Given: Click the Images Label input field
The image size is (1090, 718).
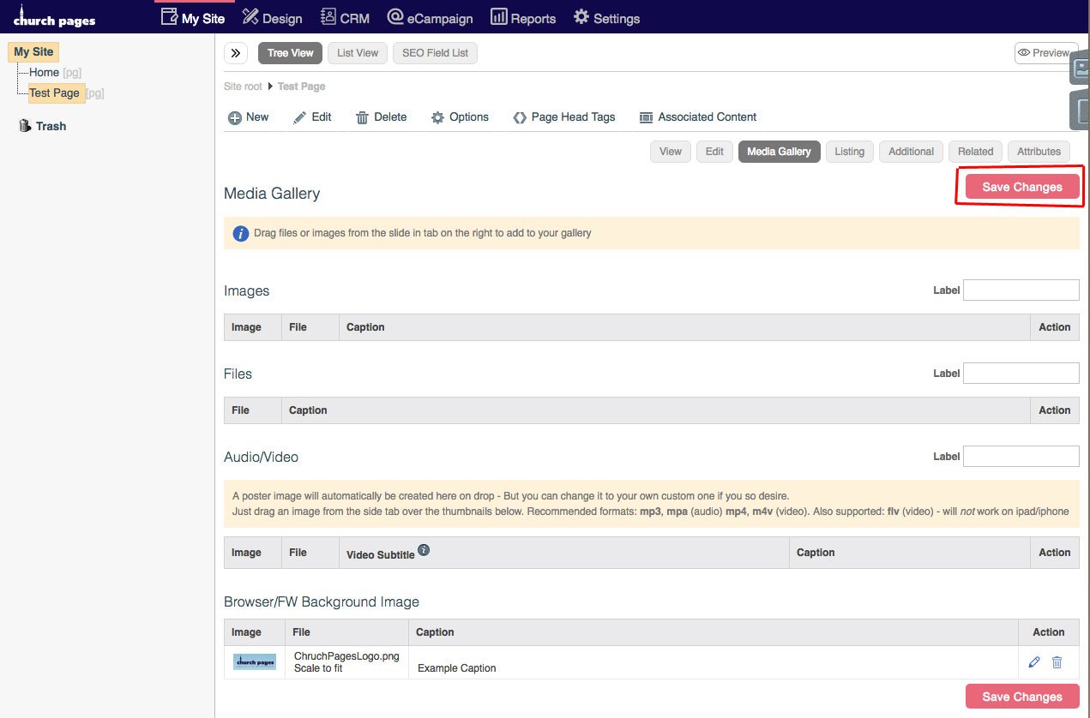Looking at the screenshot, I should [x=1021, y=290].
